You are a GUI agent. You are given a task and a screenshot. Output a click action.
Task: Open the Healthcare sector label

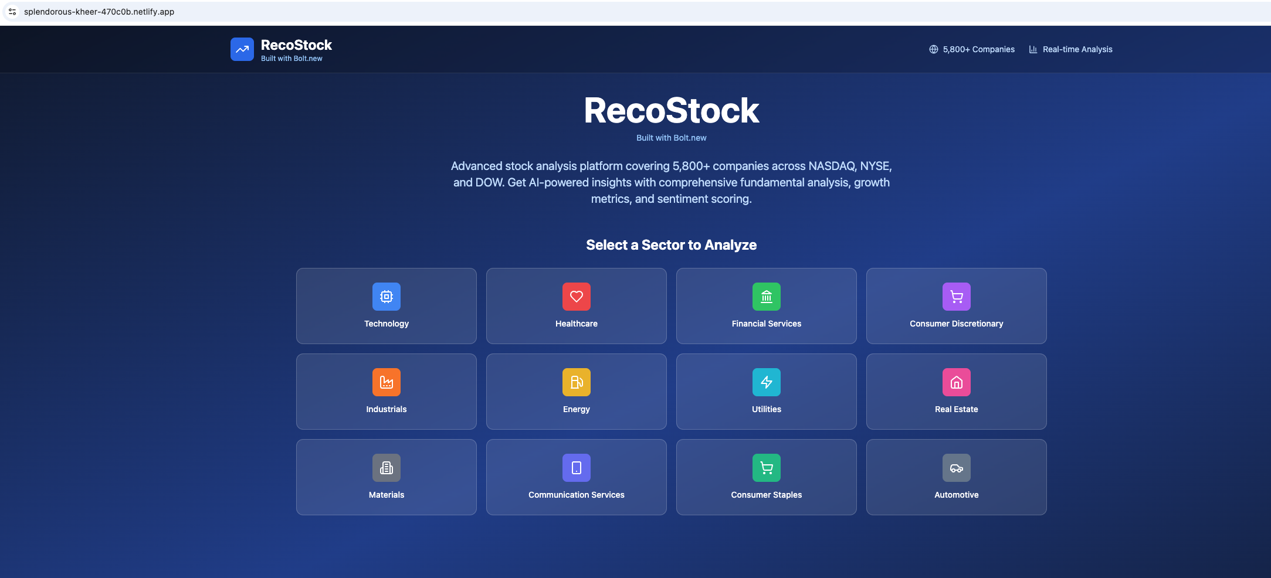click(577, 324)
